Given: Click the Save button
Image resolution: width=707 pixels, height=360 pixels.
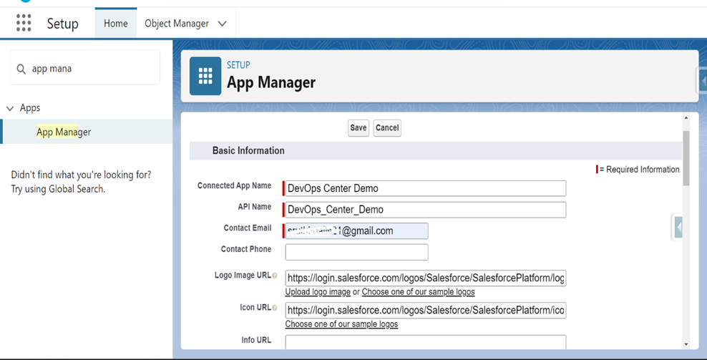Looking at the screenshot, I should (359, 127).
